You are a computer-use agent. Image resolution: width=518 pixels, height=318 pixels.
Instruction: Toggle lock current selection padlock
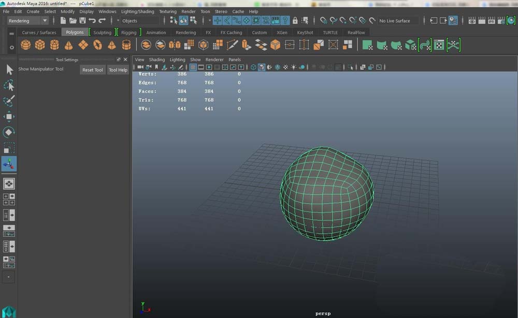coord(295,21)
